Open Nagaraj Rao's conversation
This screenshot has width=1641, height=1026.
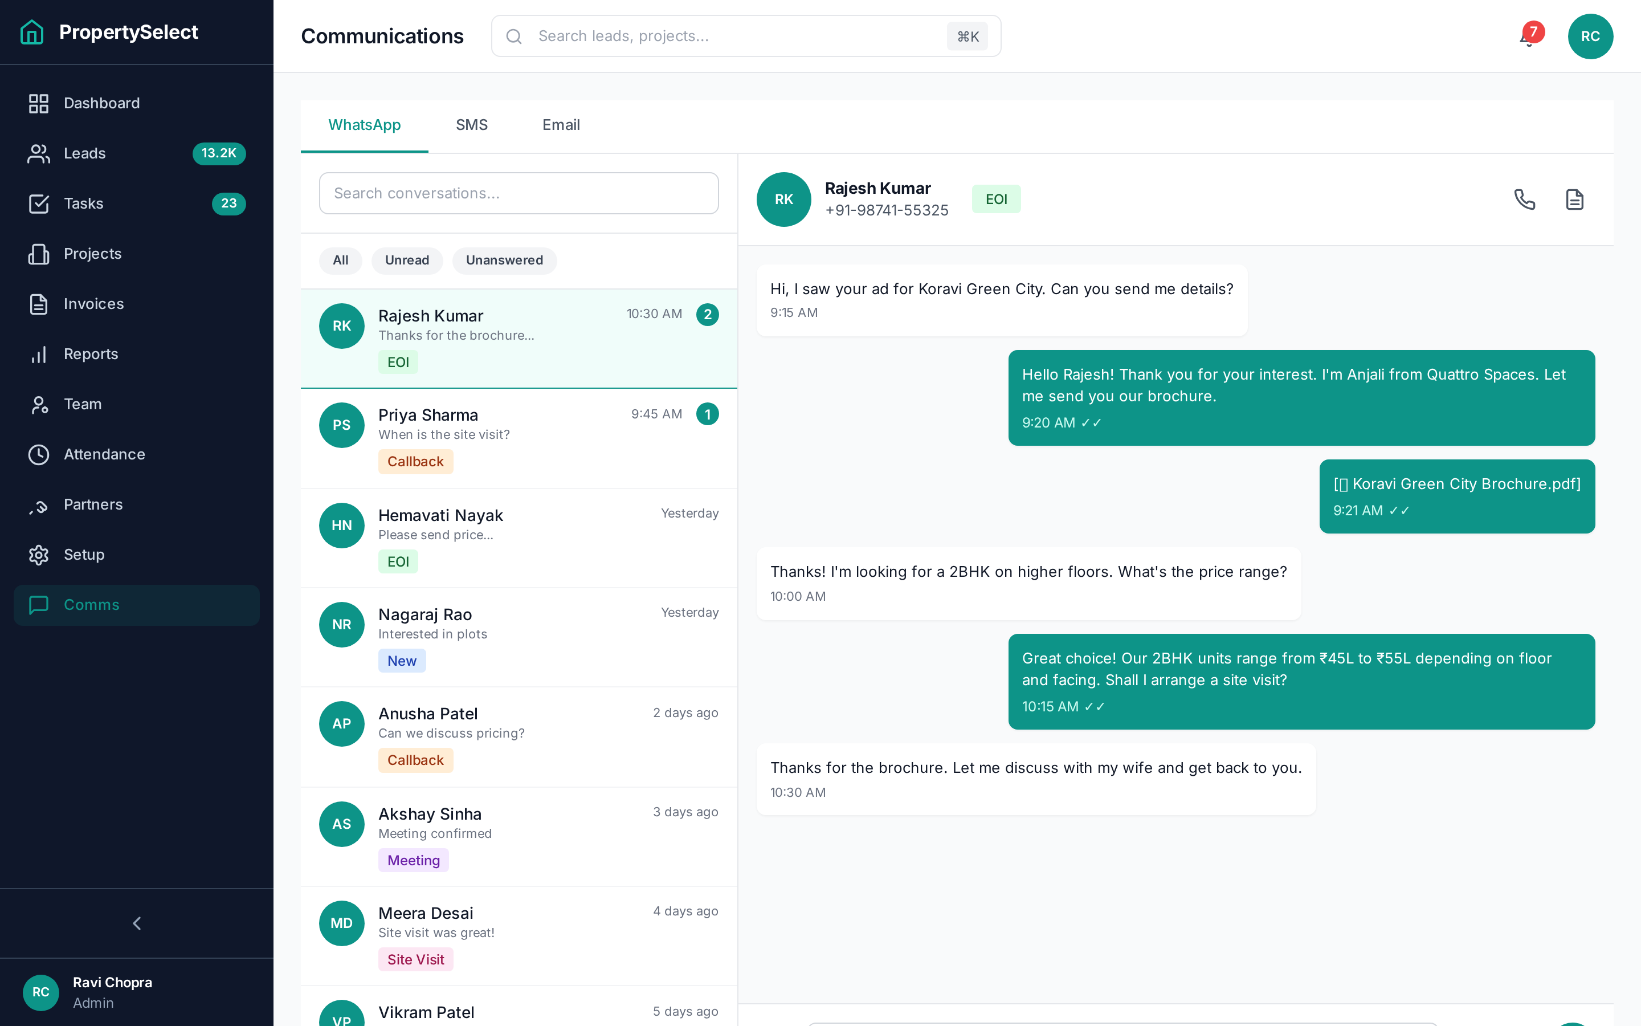coord(519,638)
